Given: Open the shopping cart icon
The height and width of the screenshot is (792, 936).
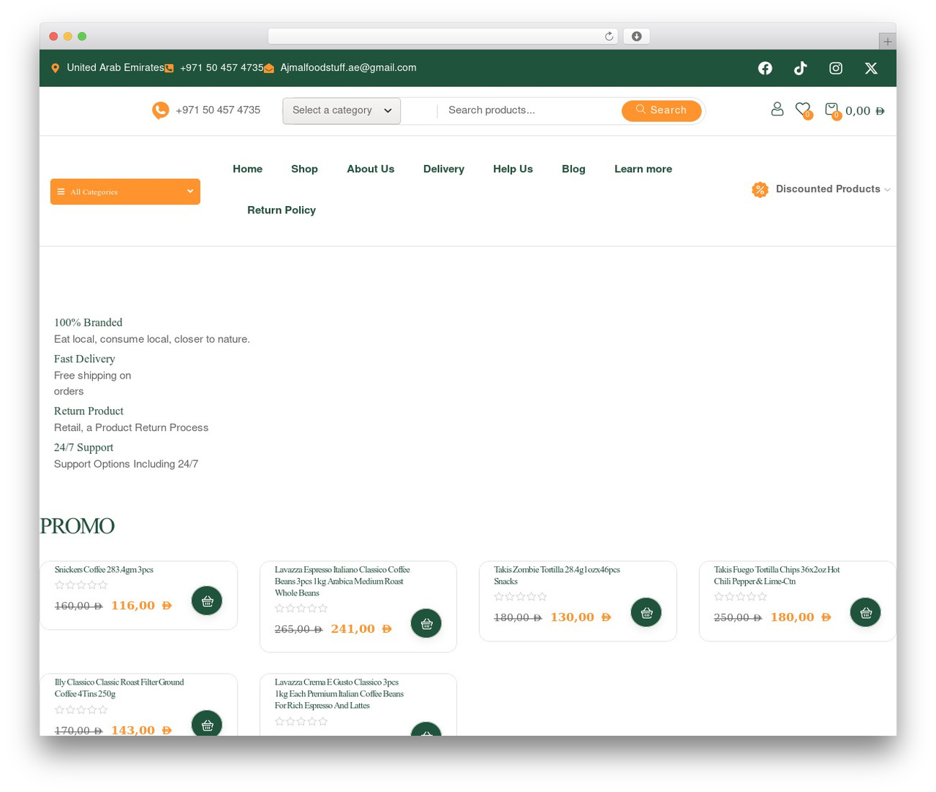Looking at the screenshot, I should point(831,110).
